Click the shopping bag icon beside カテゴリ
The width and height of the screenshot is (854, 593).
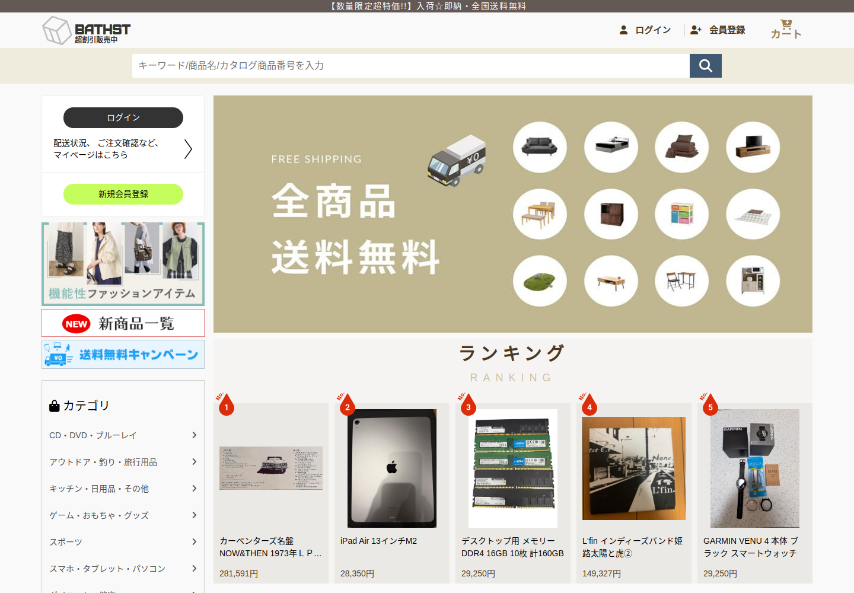[55, 406]
